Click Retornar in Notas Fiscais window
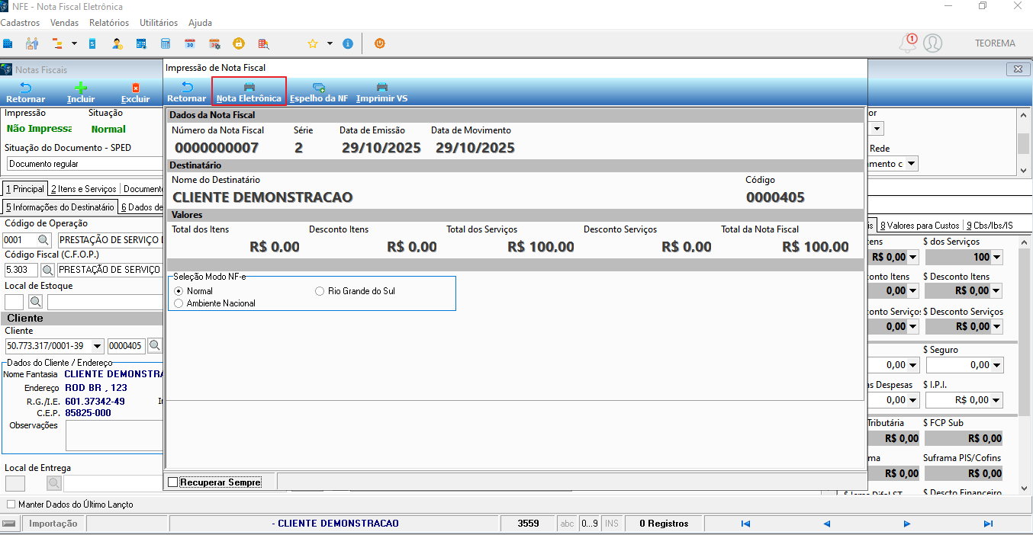The height and width of the screenshot is (535, 1033). click(26, 93)
